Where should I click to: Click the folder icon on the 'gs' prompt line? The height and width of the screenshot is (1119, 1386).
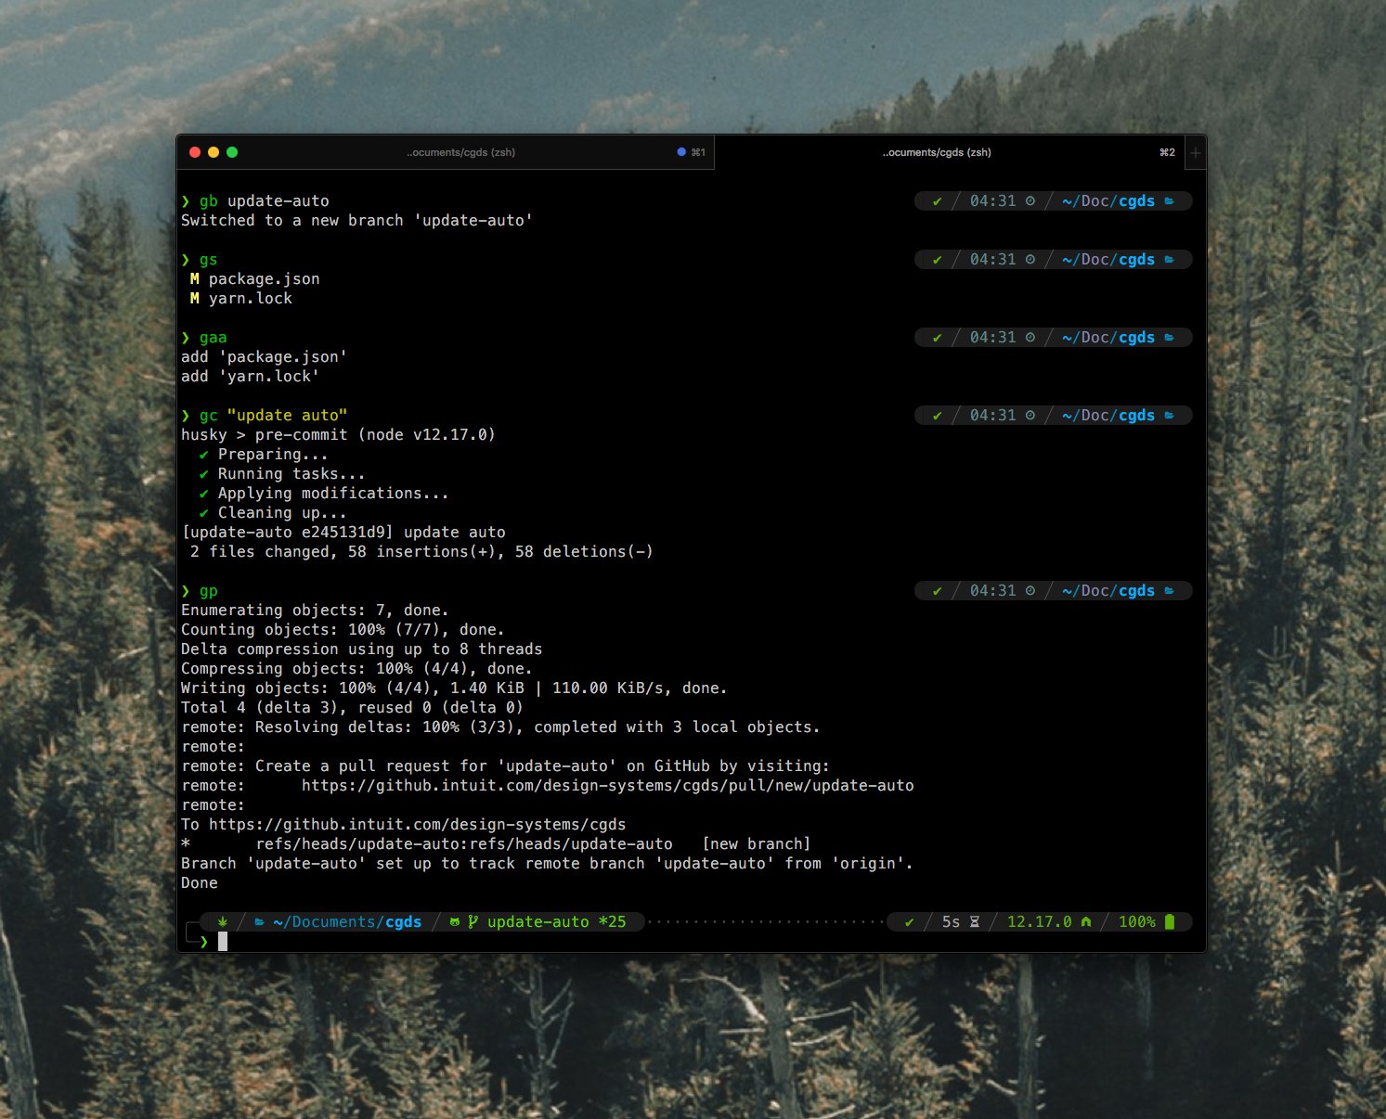tap(1170, 259)
